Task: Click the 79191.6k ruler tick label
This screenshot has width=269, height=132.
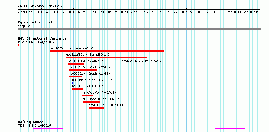Action: coord(203,12)
